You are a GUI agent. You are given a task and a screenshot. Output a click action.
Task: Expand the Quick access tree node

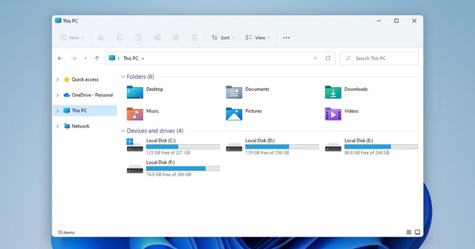[x=58, y=79]
